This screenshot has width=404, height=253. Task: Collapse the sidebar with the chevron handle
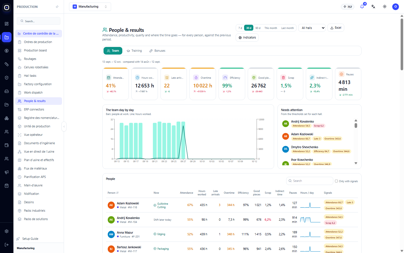(64, 126)
